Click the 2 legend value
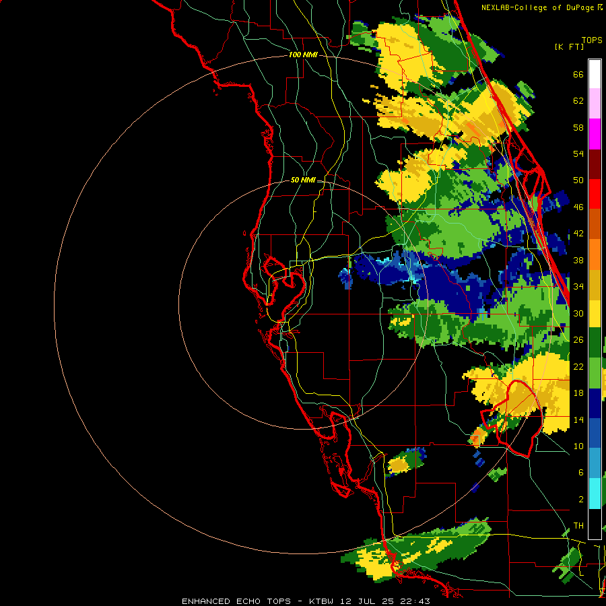The height and width of the screenshot is (606, 606). (x=580, y=500)
